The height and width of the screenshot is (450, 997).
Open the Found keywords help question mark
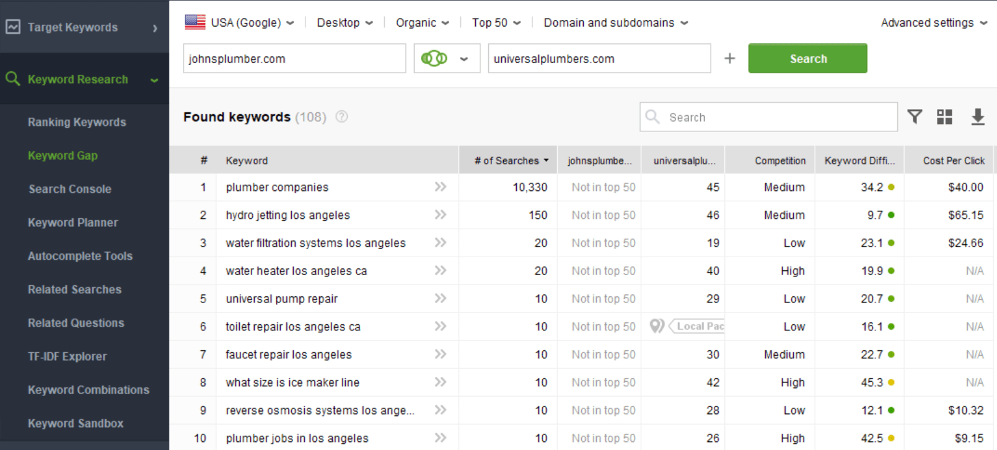point(341,117)
